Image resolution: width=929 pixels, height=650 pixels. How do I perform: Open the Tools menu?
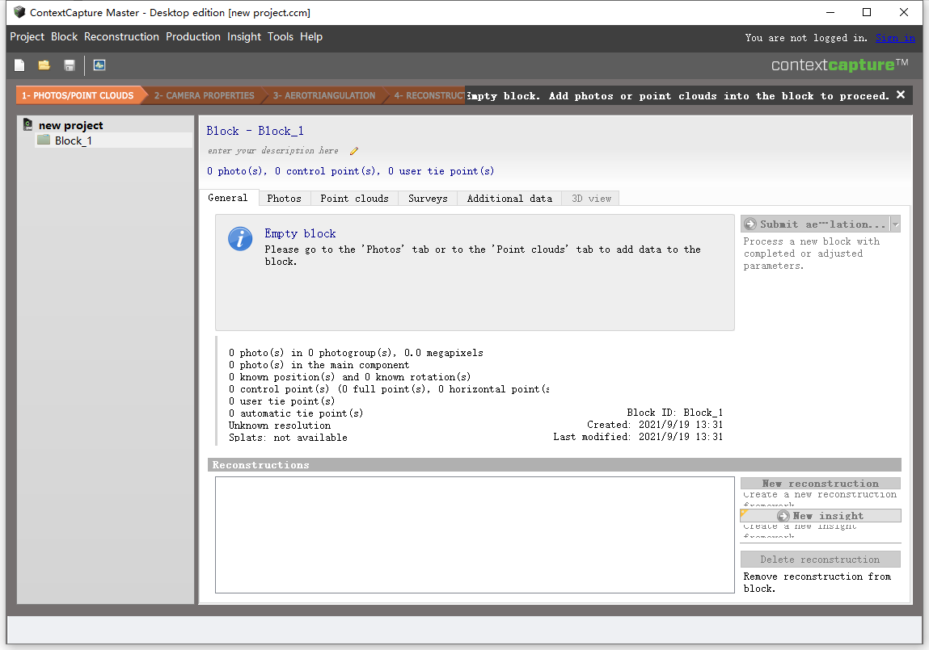(281, 36)
